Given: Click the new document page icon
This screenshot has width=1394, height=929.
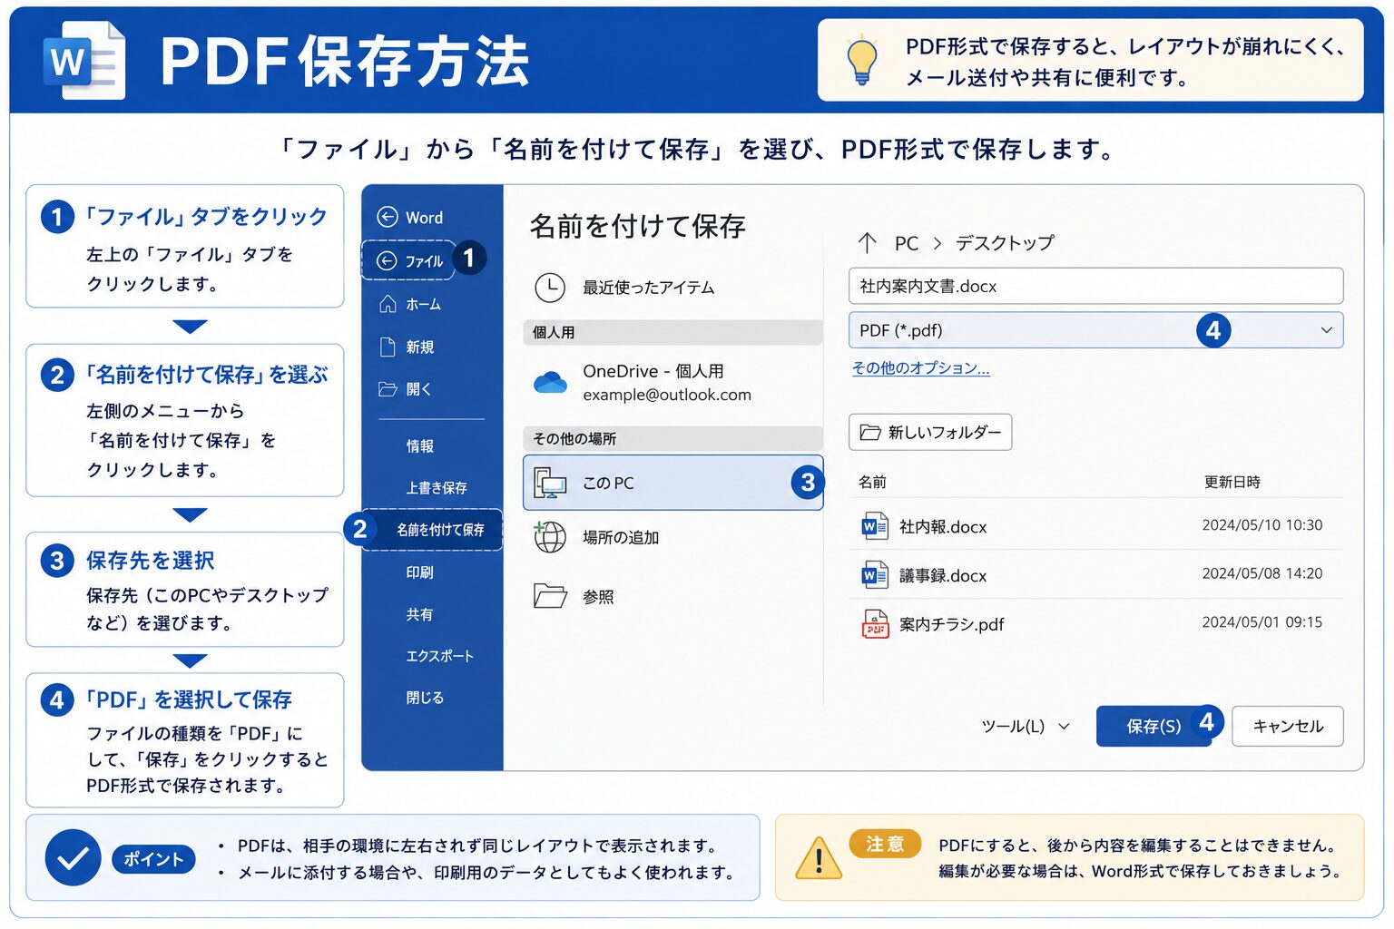Looking at the screenshot, I should (x=388, y=347).
